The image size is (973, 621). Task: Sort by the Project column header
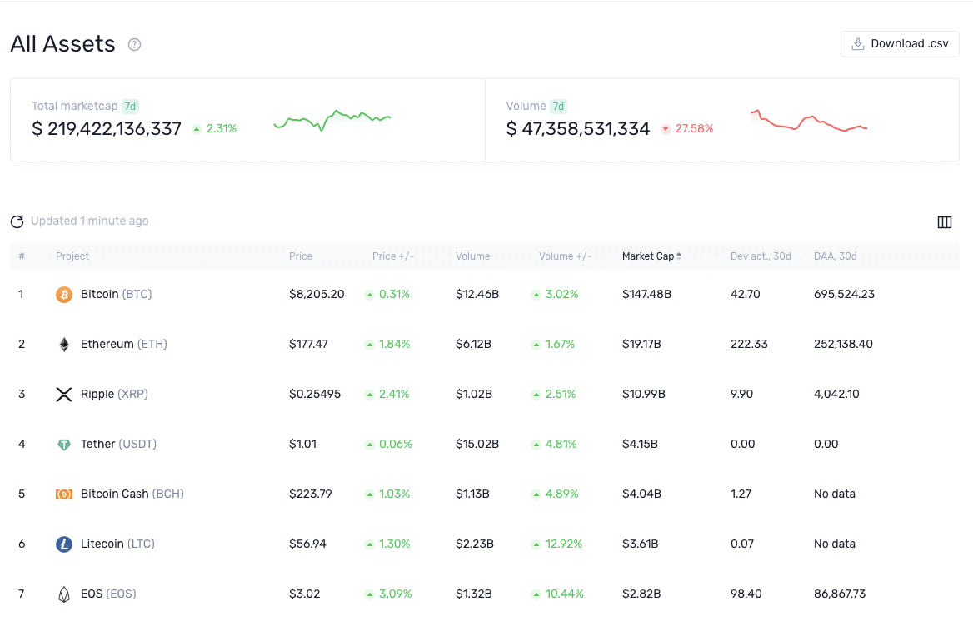[x=72, y=256]
